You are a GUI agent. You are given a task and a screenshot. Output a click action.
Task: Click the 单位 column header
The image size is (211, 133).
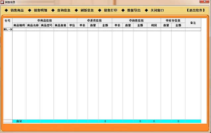pyautogui.click(x=72, y=25)
